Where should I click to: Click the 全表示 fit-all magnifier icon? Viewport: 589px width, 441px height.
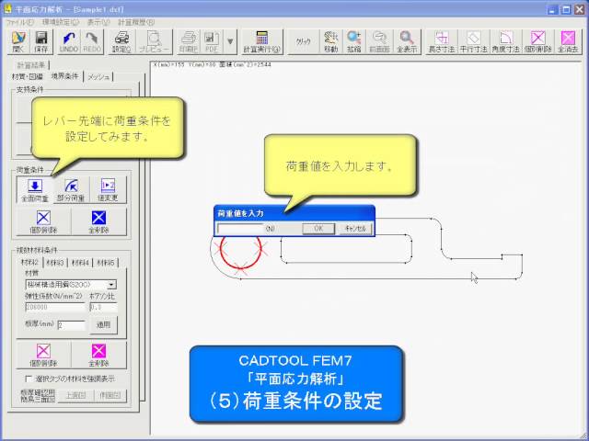tap(407, 42)
